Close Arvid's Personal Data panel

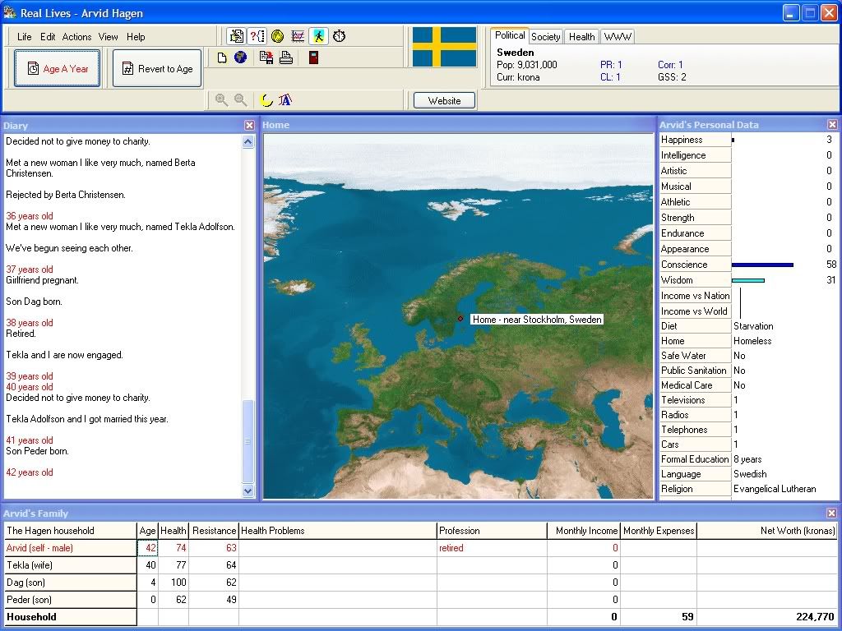(x=832, y=125)
